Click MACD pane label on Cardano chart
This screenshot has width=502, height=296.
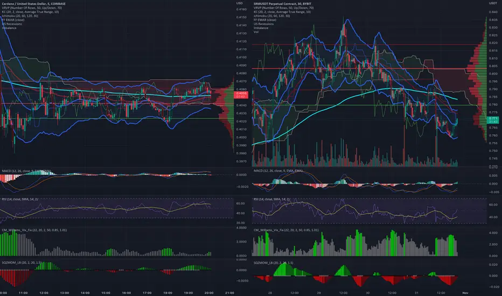(26, 171)
